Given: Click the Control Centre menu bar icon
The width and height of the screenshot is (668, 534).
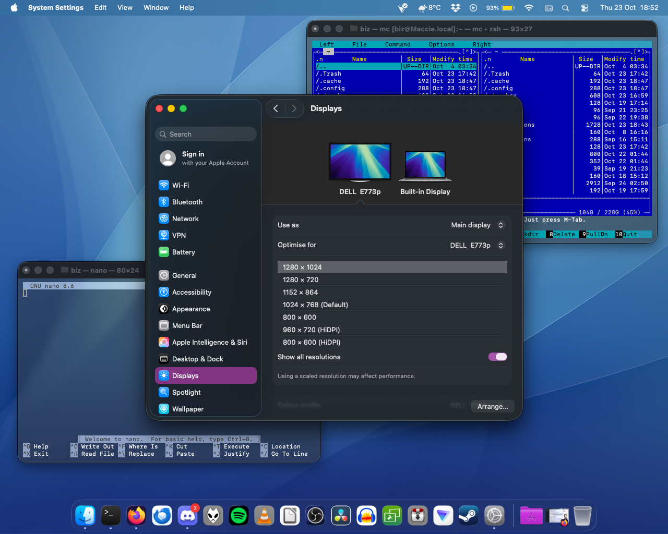Looking at the screenshot, I should pos(584,8).
